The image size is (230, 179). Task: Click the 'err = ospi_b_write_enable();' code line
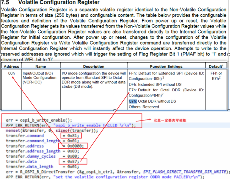pyautogui.click(x=39, y=120)
